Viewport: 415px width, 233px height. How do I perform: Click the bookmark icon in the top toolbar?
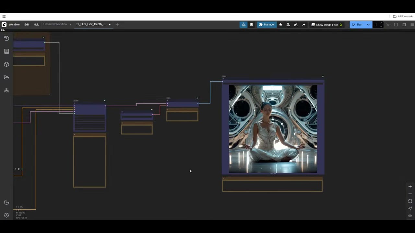tap(251, 25)
